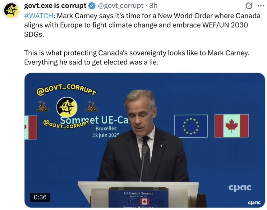Click the #WATCH hashtag

39,16
